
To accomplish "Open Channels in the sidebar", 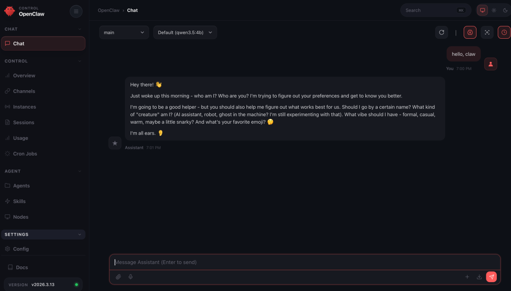I will click(x=24, y=91).
